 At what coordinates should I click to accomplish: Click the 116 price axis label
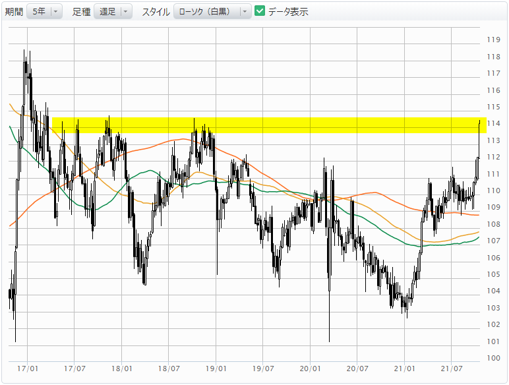coord(493,90)
